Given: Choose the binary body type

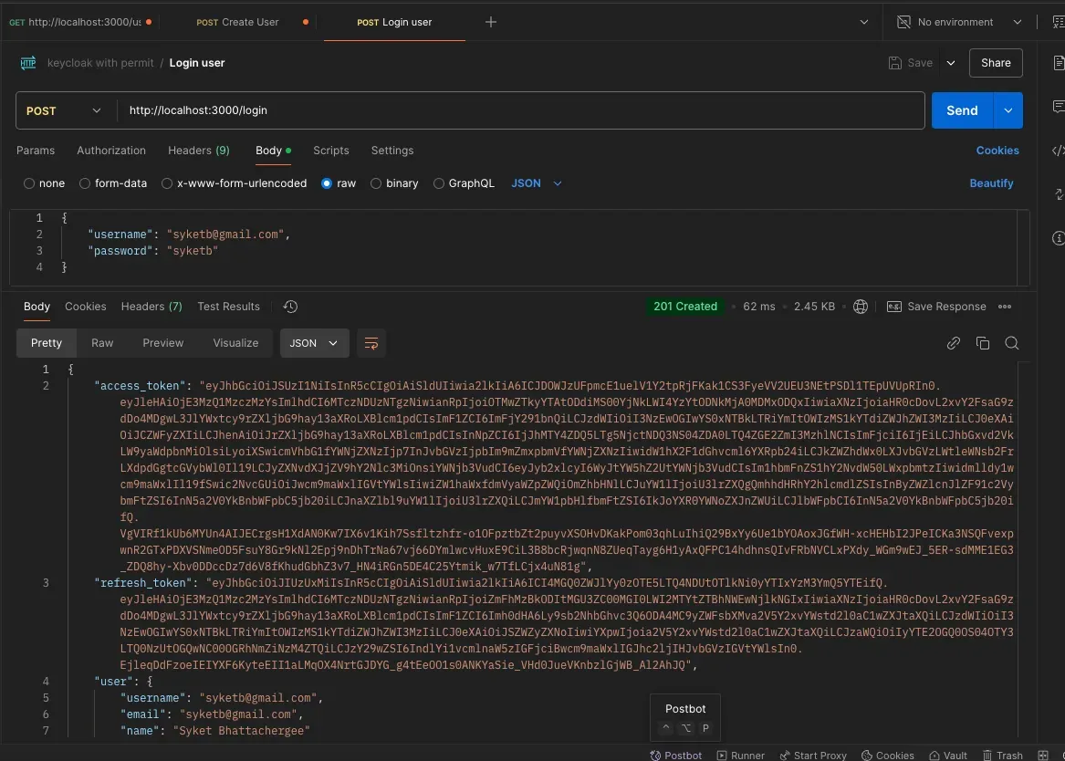Looking at the screenshot, I should 376,183.
